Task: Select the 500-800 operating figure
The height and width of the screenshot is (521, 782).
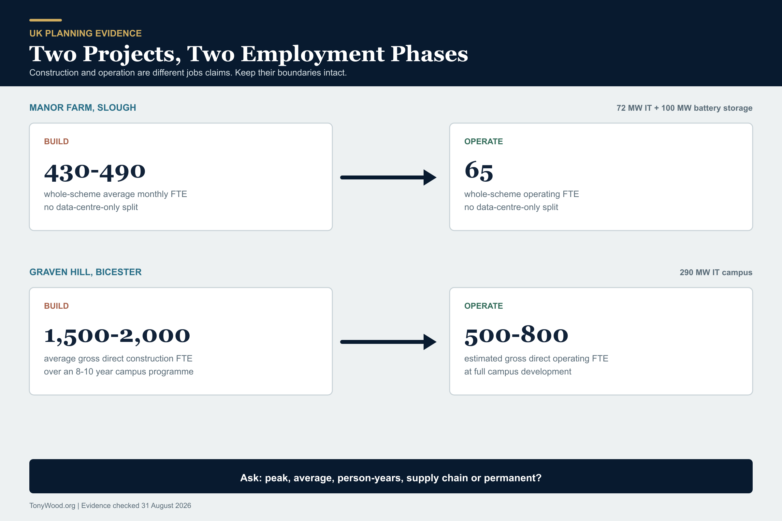Action: pos(516,336)
